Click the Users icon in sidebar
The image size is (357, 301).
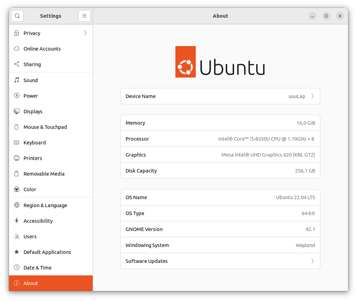(16, 236)
